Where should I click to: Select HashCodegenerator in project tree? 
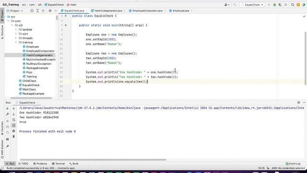[39, 55]
